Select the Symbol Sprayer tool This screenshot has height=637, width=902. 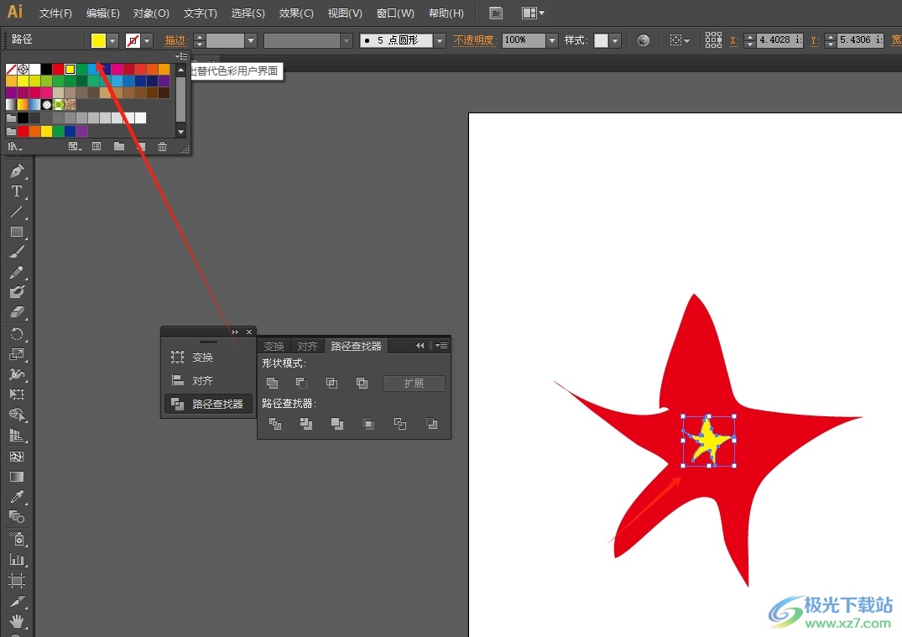[17, 539]
